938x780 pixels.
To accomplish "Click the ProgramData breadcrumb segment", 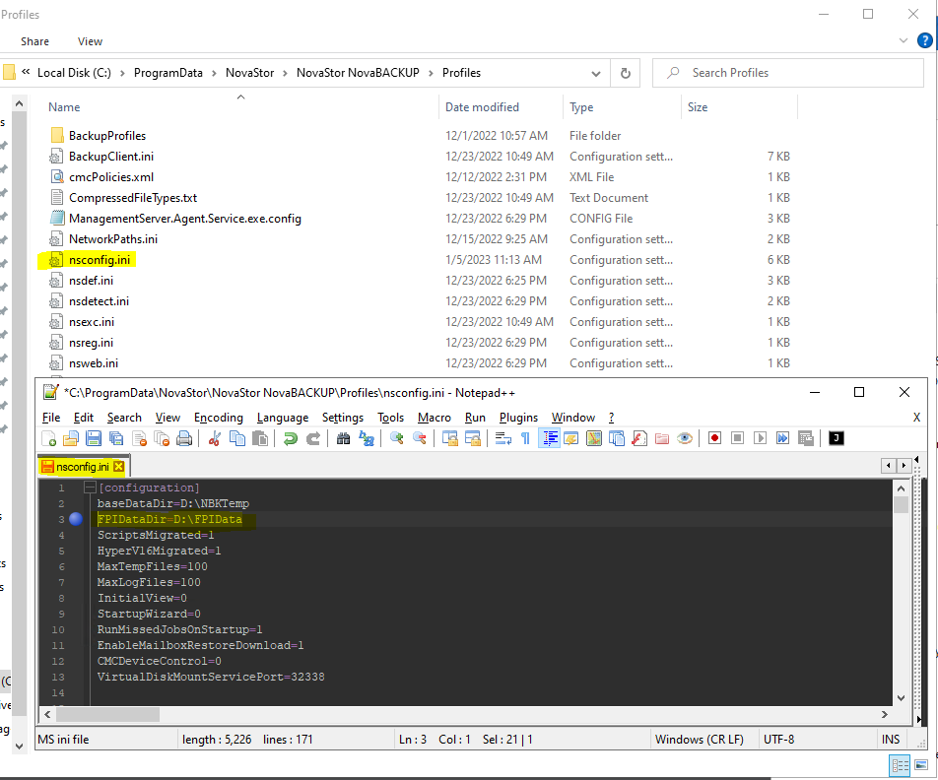I will (168, 73).
